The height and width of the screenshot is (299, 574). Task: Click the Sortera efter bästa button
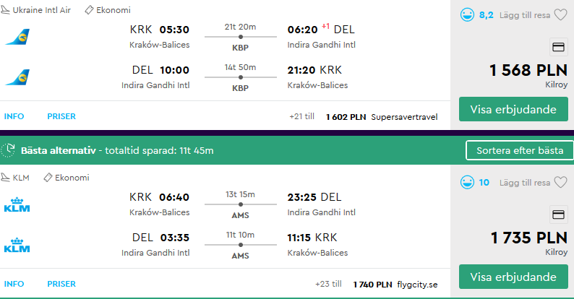[520, 150]
